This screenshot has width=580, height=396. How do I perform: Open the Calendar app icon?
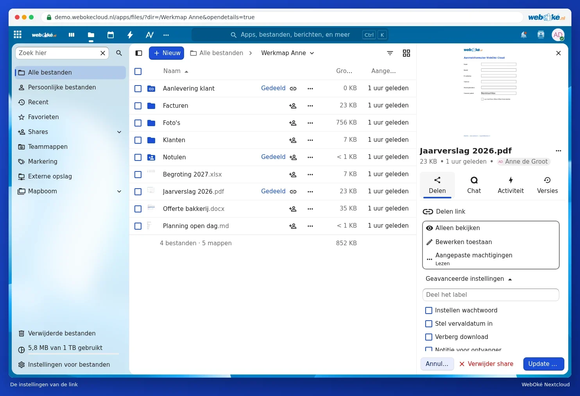(111, 35)
